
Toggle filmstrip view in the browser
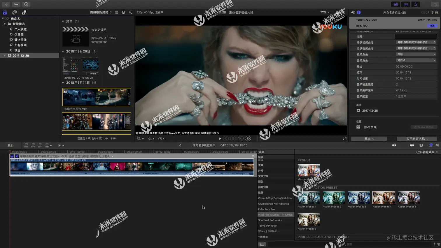click(123, 12)
